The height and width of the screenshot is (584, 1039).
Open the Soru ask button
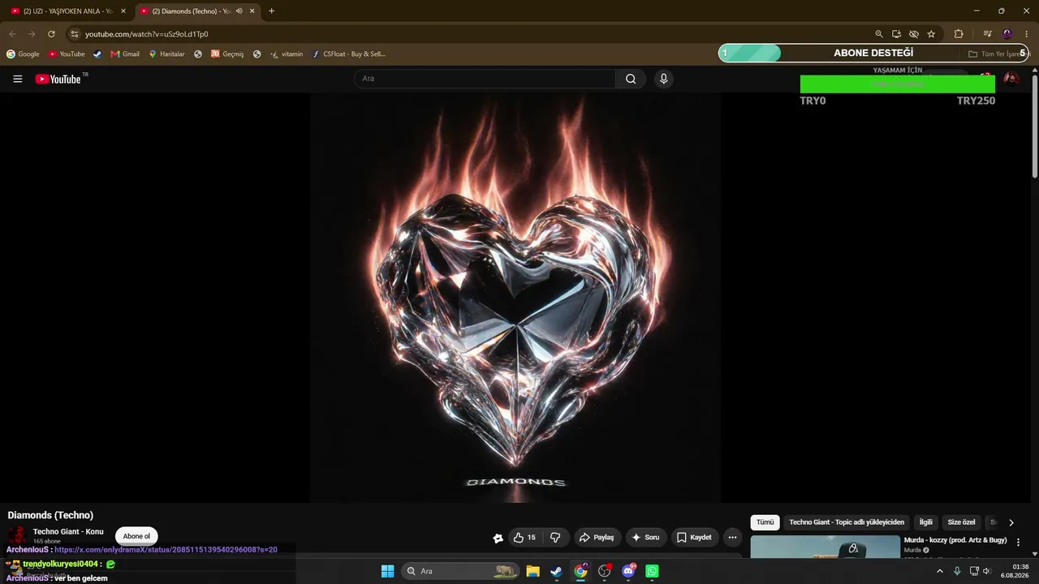pyautogui.click(x=645, y=538)
